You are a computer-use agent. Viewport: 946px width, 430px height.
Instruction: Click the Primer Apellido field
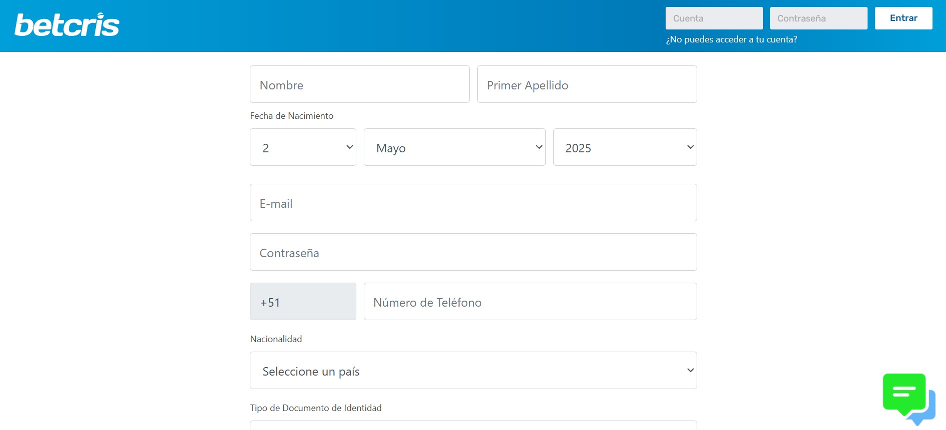click(x=587, y=84)
